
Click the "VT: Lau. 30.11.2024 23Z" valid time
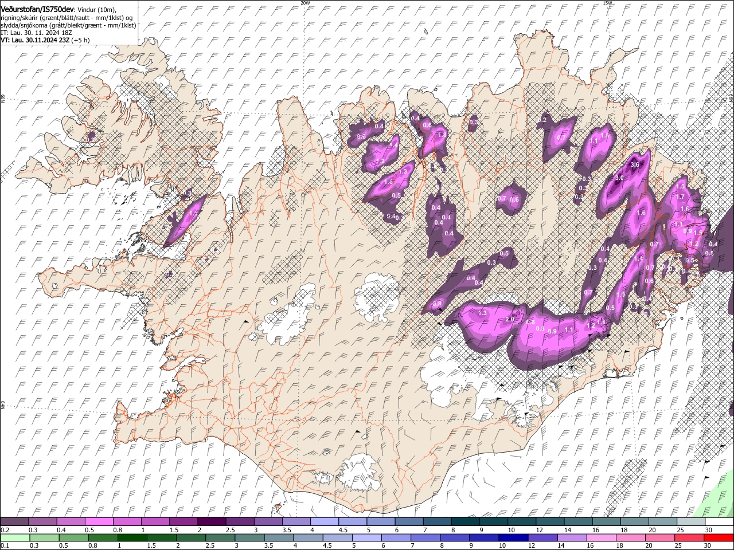click(x=36, y=41)
